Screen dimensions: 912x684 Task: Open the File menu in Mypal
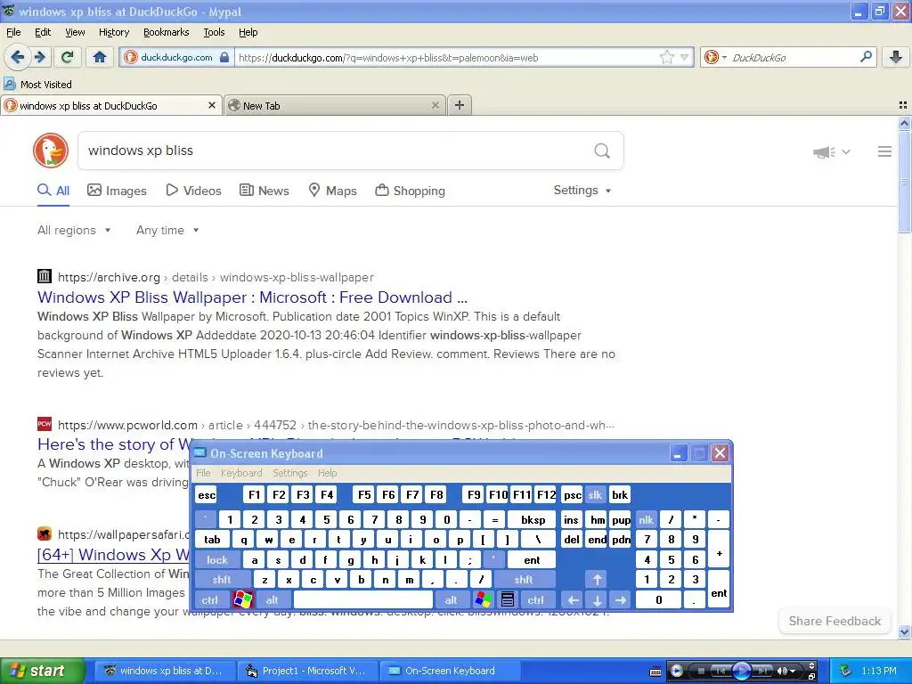13,32
